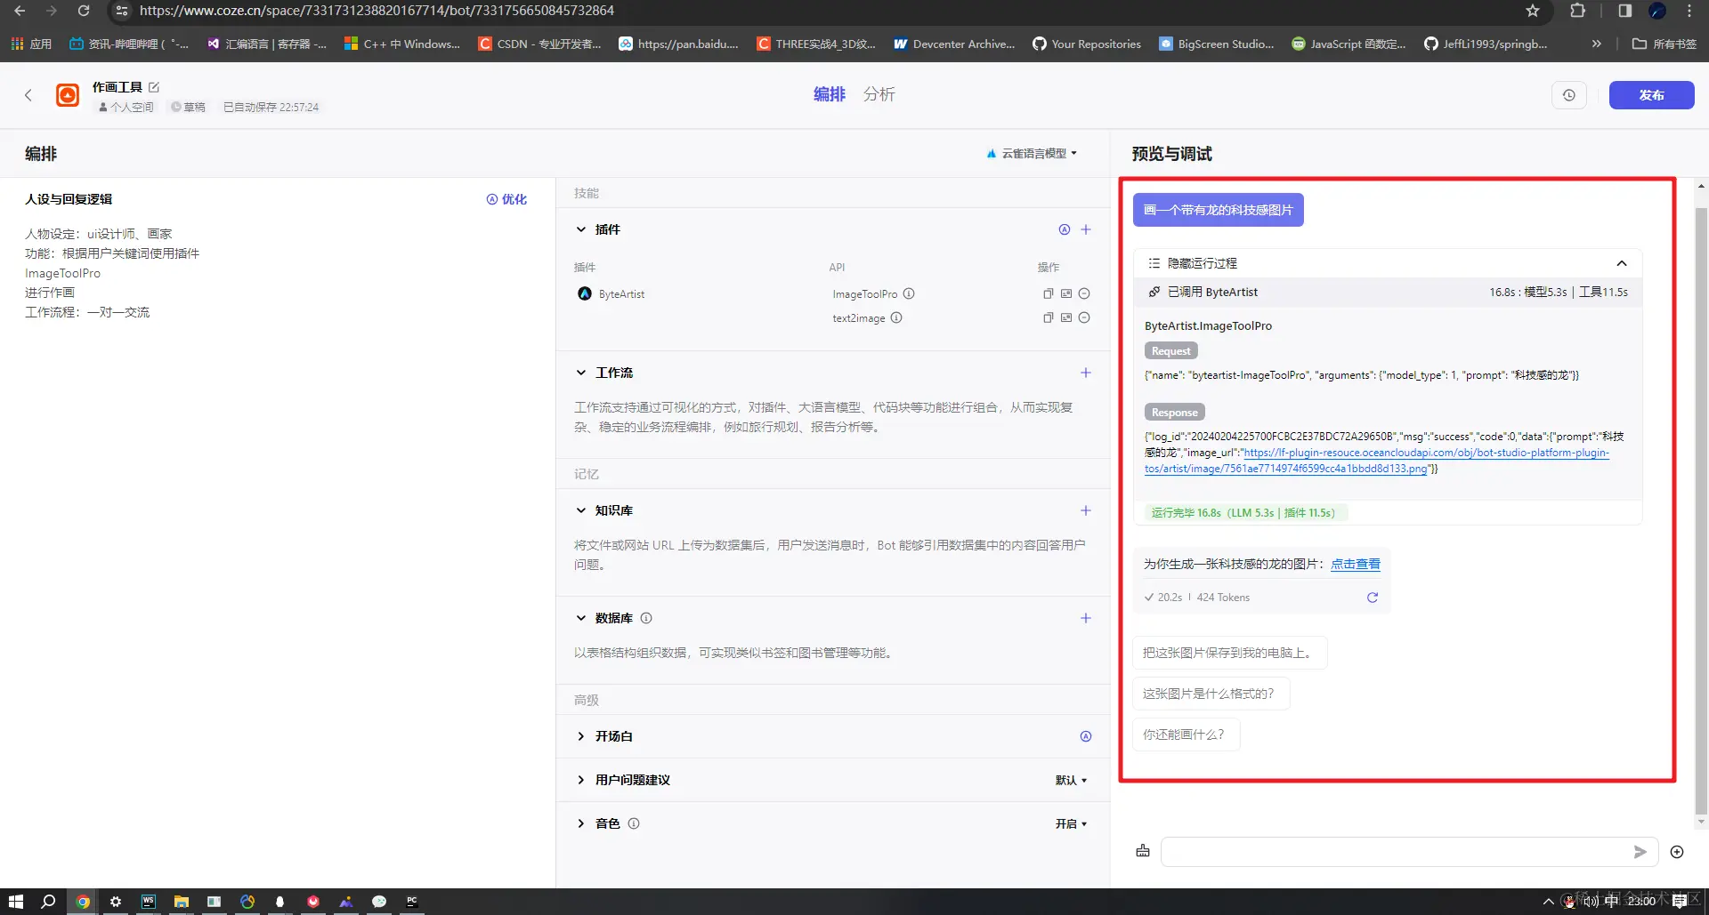Click the 优化 icon for persona prompt

(506, 199)
